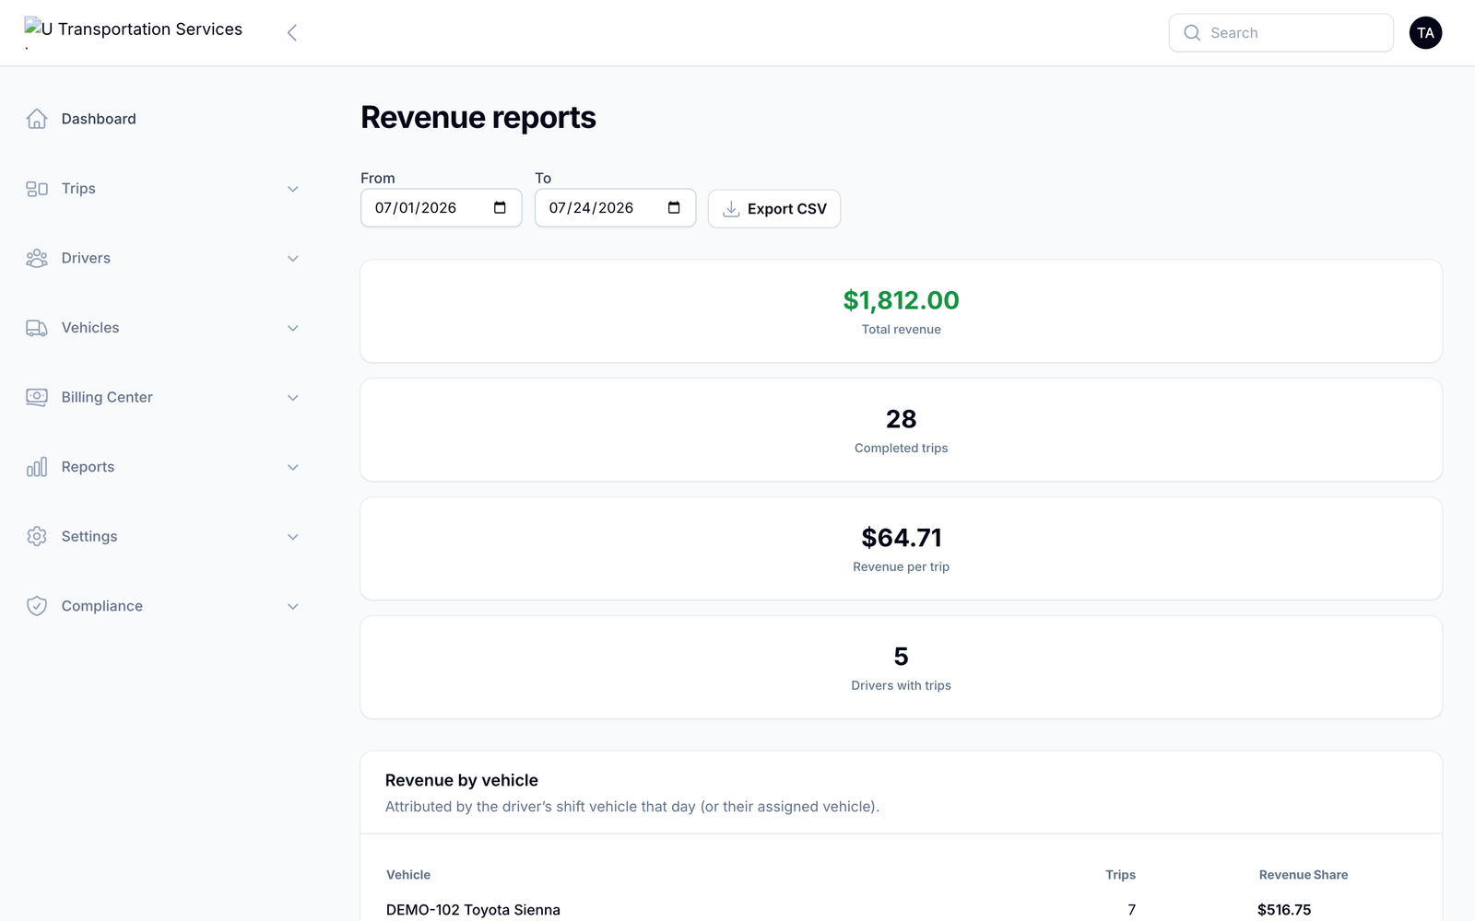Click the Revenue Share column header
1475x921 pixels.
pos(1304,875)
